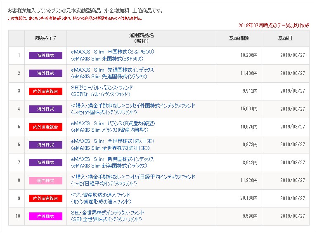Click 海外株式 badge in rank 1 row

tap(45, 56)
